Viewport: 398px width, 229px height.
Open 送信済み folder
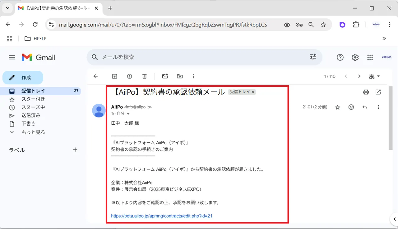tap(31, 115)
